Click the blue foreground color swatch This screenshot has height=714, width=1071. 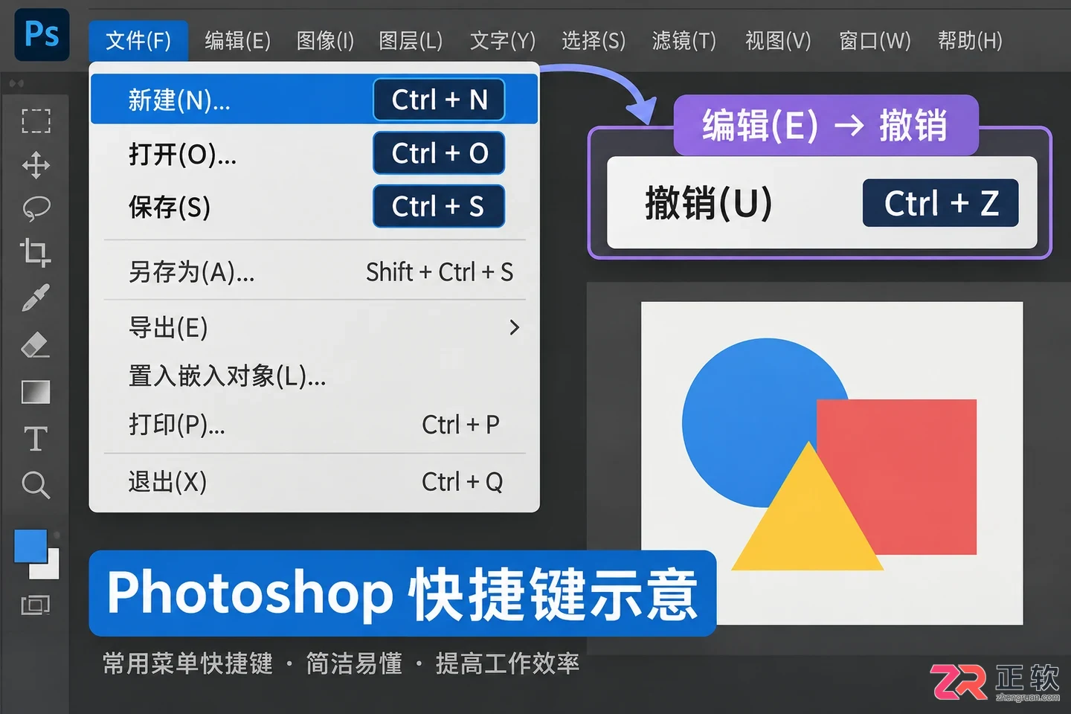click(30, 547)
